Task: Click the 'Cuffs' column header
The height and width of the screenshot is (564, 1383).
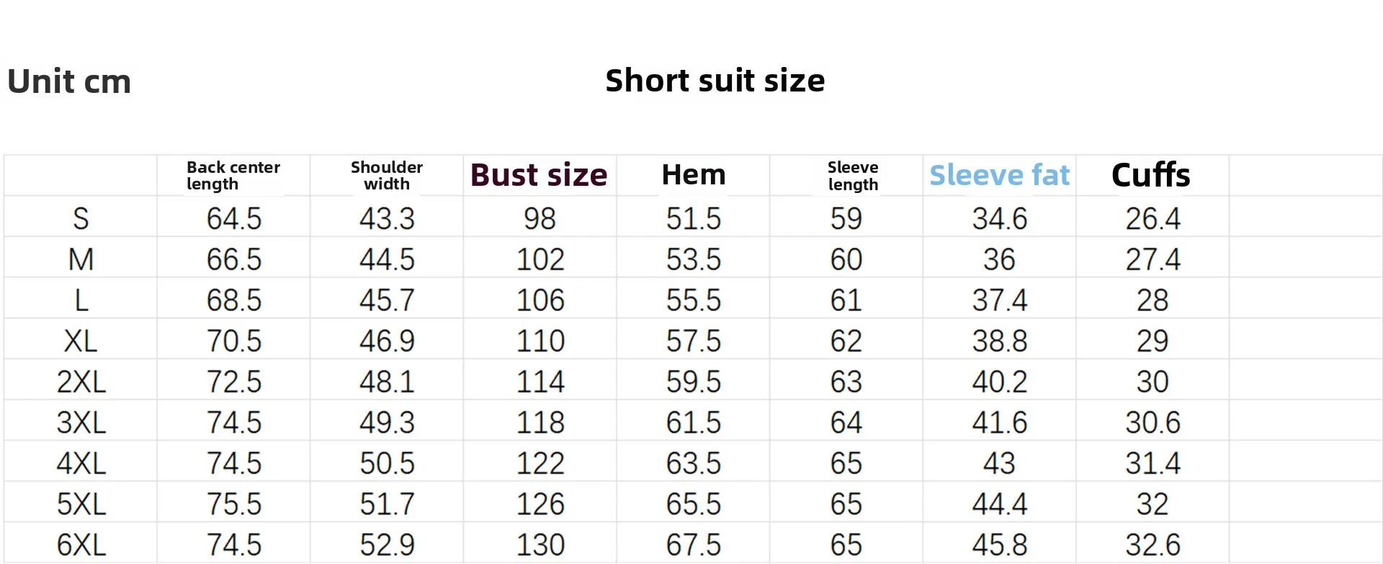Action: coord(1150,175)
